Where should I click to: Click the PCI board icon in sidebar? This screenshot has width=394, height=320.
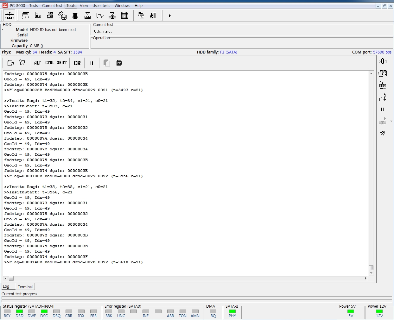(x=382, y=73)
